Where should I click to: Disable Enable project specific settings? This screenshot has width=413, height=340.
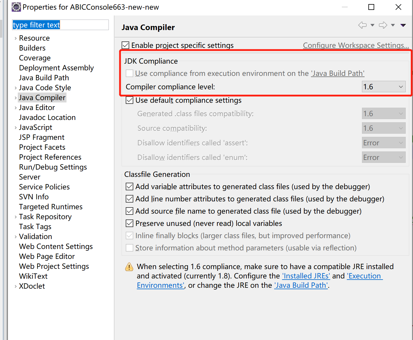(125, 45)
